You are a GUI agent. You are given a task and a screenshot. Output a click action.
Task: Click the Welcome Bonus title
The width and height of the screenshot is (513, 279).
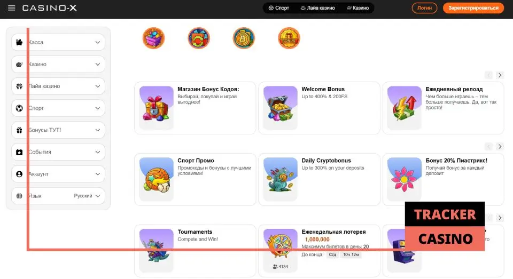point(323,89)
